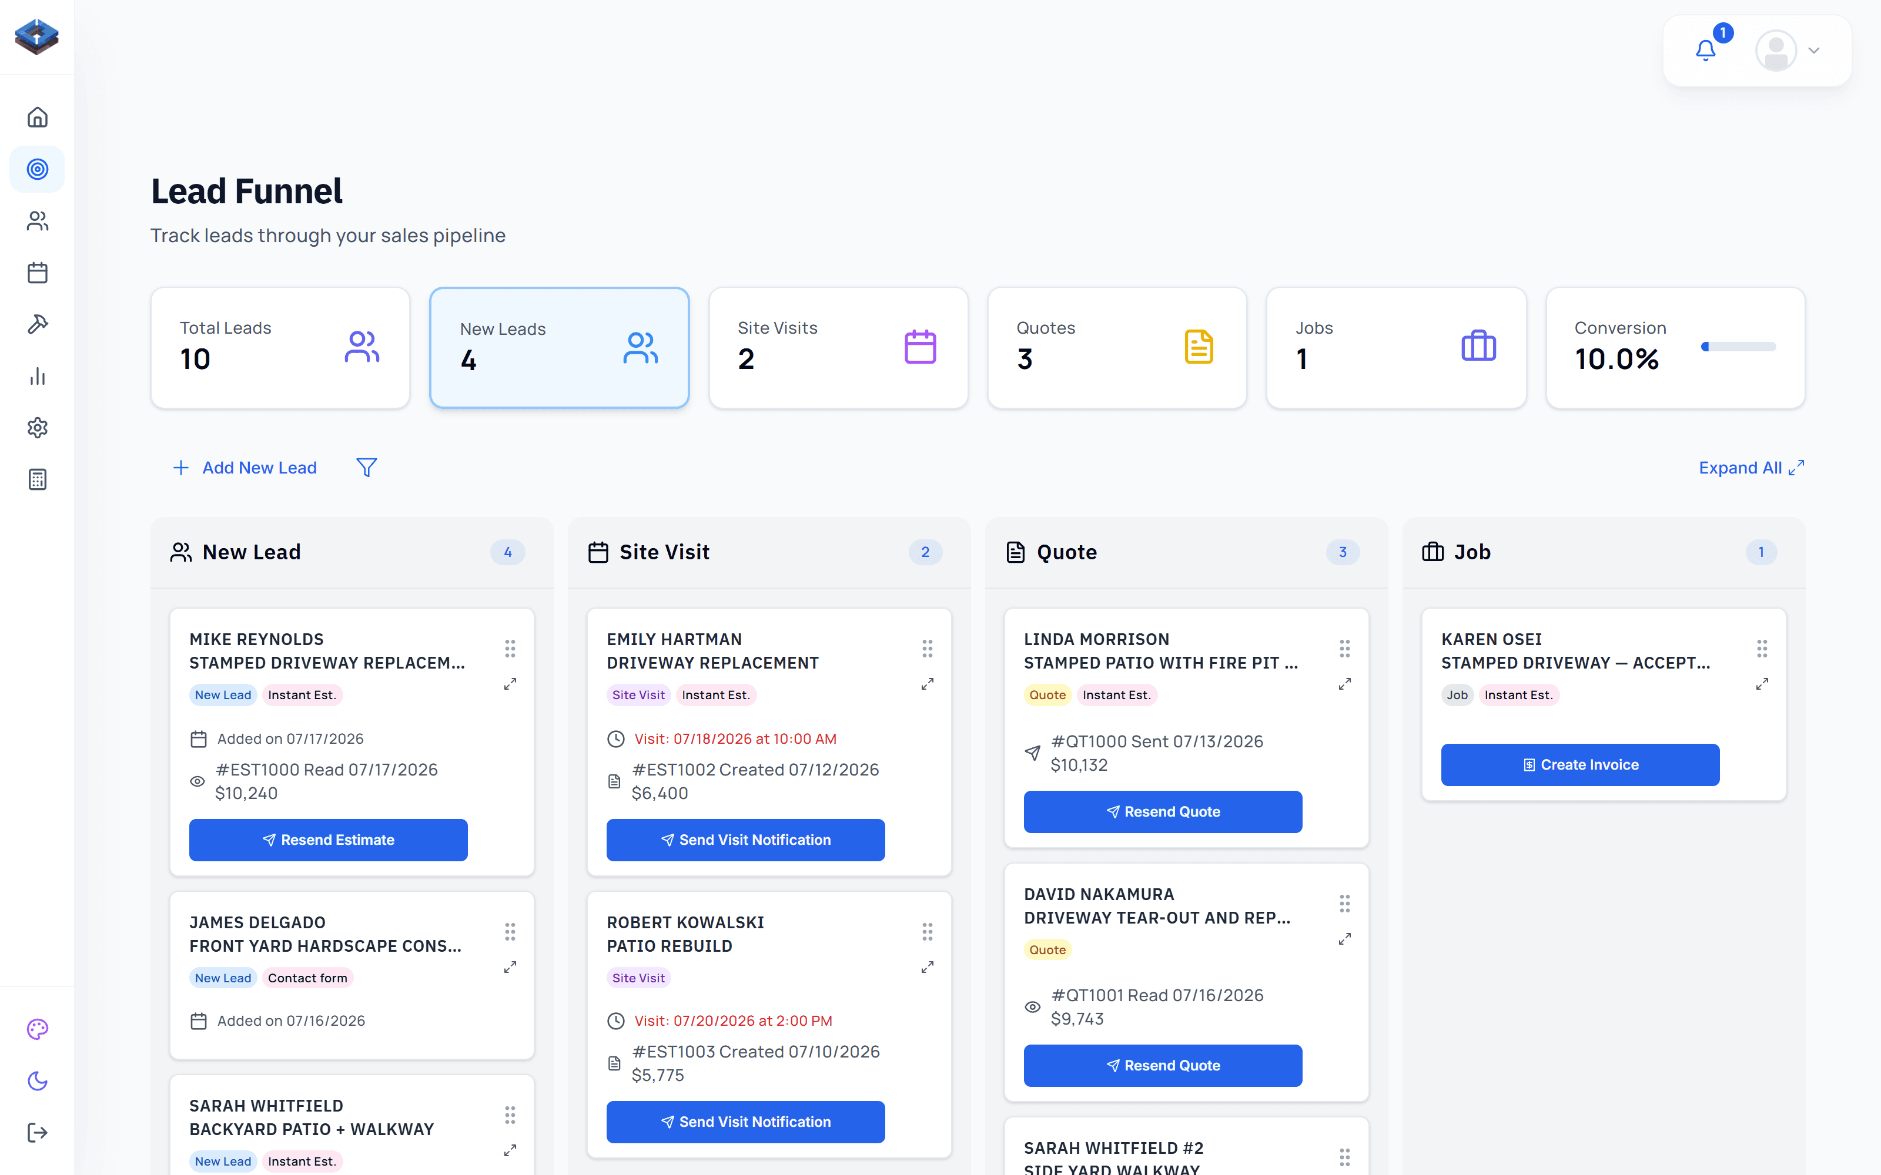Send Visit Notification for Emily Hartman
The width and height of the screenshot is (1881, 1175).
(746, 840)
